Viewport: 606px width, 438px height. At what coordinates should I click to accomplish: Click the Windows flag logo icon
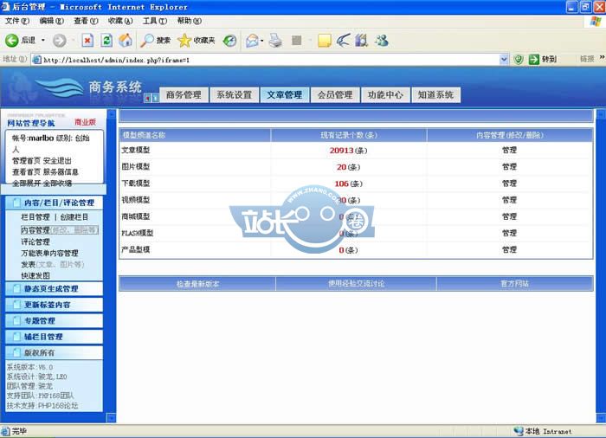point(596,21)
